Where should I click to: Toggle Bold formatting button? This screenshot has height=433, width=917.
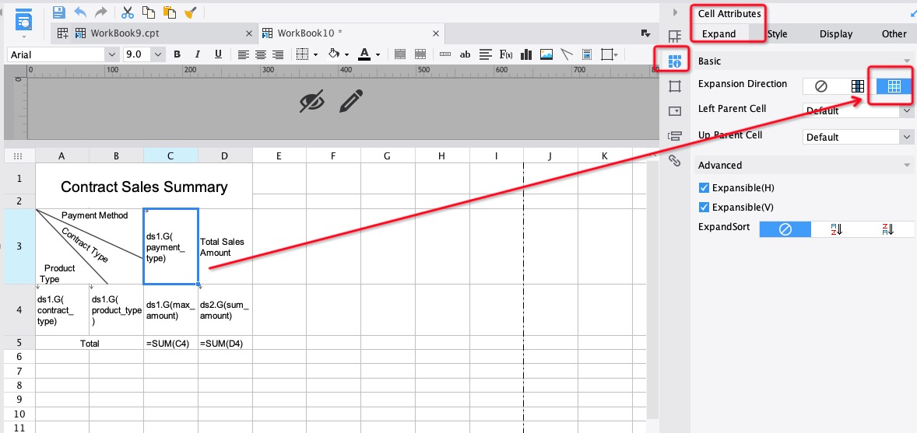click(177, 54)
